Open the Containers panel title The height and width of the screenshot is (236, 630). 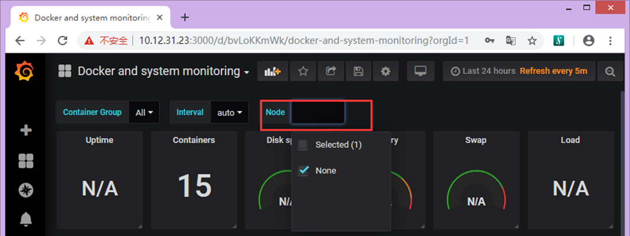click(194, 140)
